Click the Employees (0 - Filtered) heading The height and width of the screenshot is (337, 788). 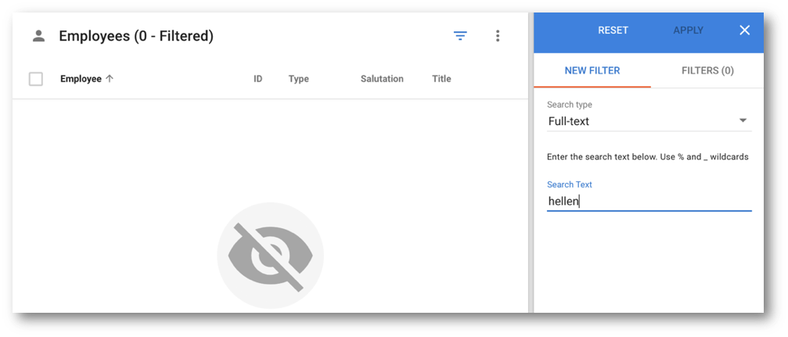[136, 36]
